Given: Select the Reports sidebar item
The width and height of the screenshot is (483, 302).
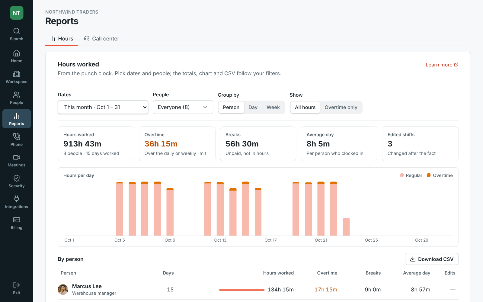Looking at the screenshot, I should tap(17, 119).
